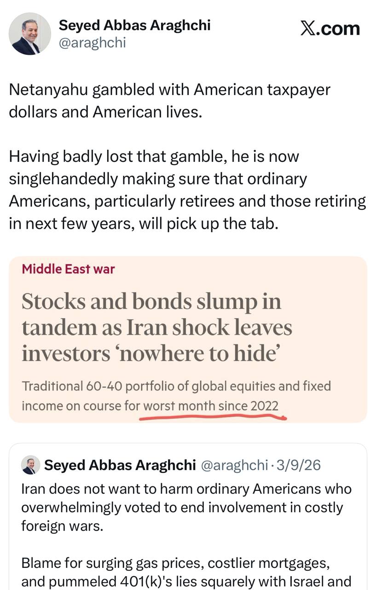Open the large profile avatar photo
The image size is (376, 590).
click(30, 34)
